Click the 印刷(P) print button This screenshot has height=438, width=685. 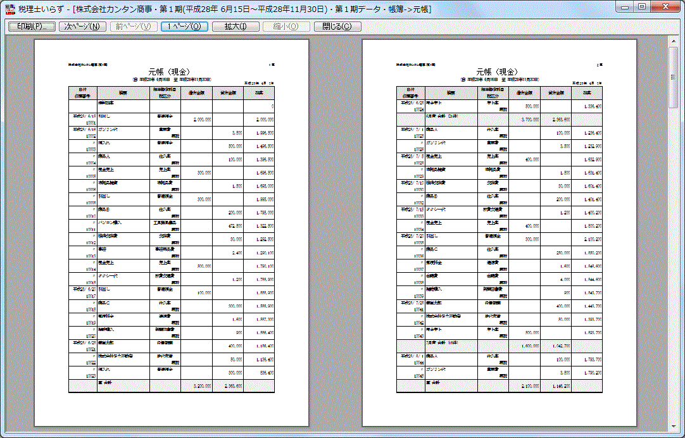point(30,27)
